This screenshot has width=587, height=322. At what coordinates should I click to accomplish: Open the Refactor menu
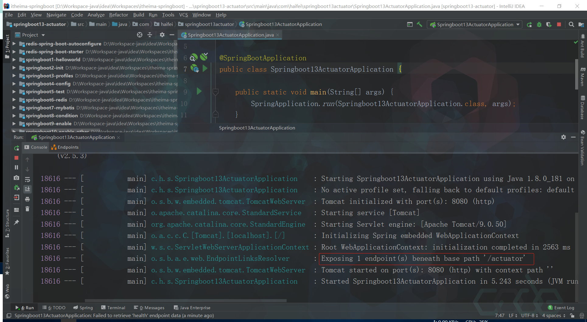click(x=118, y=15)
